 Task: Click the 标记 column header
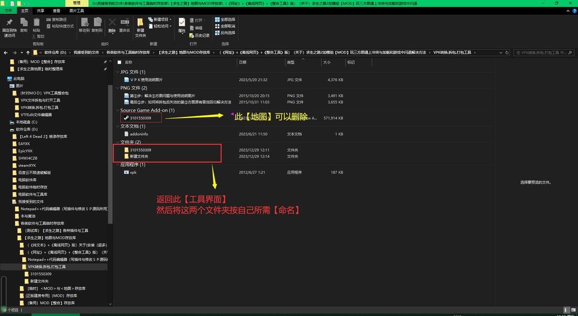tap(351, 63)
